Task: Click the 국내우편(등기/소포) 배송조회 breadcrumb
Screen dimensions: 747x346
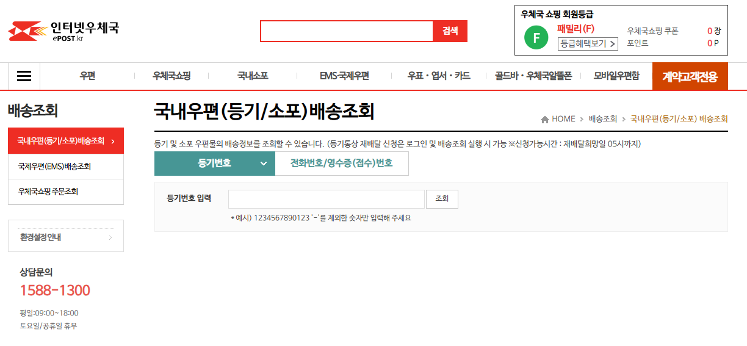Action: [x=679, y=119]
